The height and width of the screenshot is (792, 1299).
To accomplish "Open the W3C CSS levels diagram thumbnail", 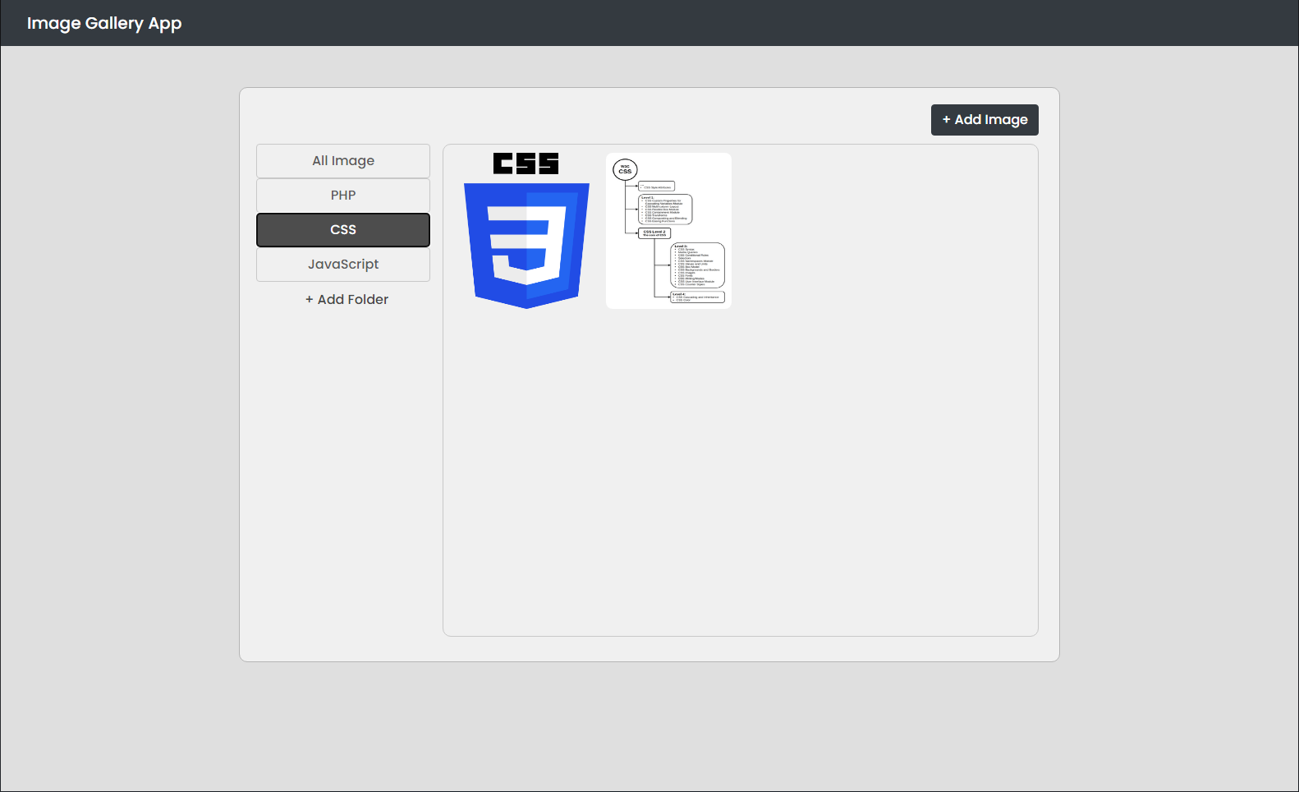I will point(668,231).
